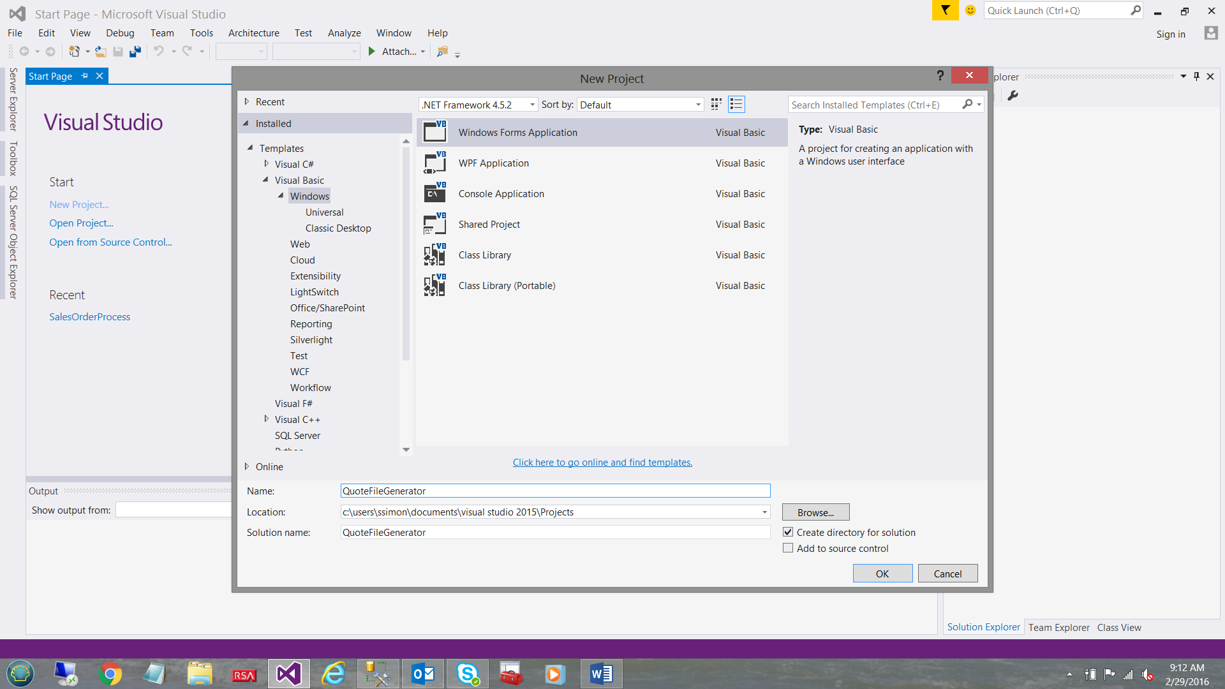Open the .NET Framework 4.5.2 dropdown
Viewport: 1225px width, 689px height.
pos(533,104)
